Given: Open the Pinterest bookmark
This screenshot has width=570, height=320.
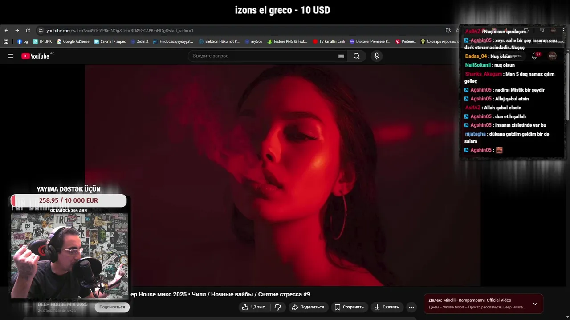Looking at the screenshot, I should click(x=406, y=41).
